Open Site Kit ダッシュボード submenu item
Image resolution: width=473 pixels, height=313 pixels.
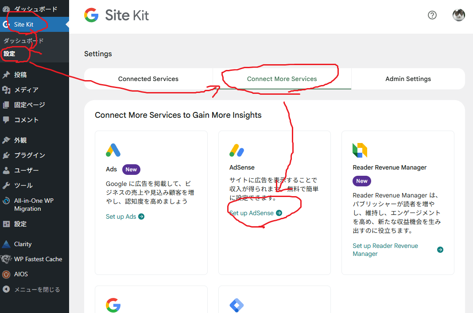(x=23, y=41)
